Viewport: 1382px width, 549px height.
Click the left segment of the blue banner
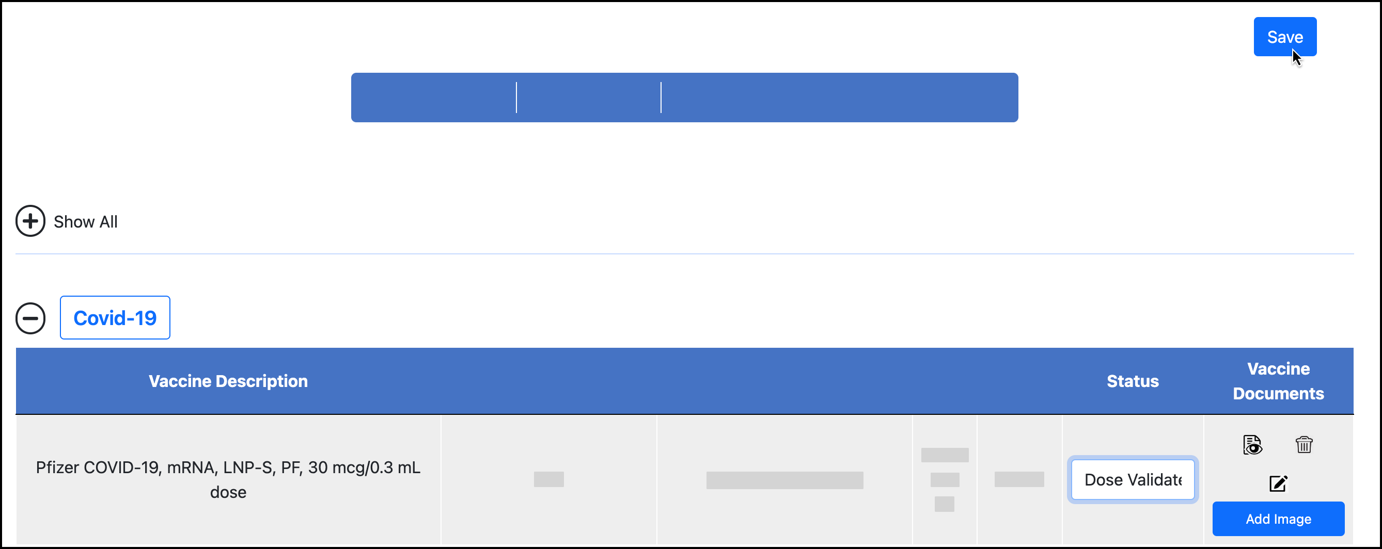pos(433,98)
